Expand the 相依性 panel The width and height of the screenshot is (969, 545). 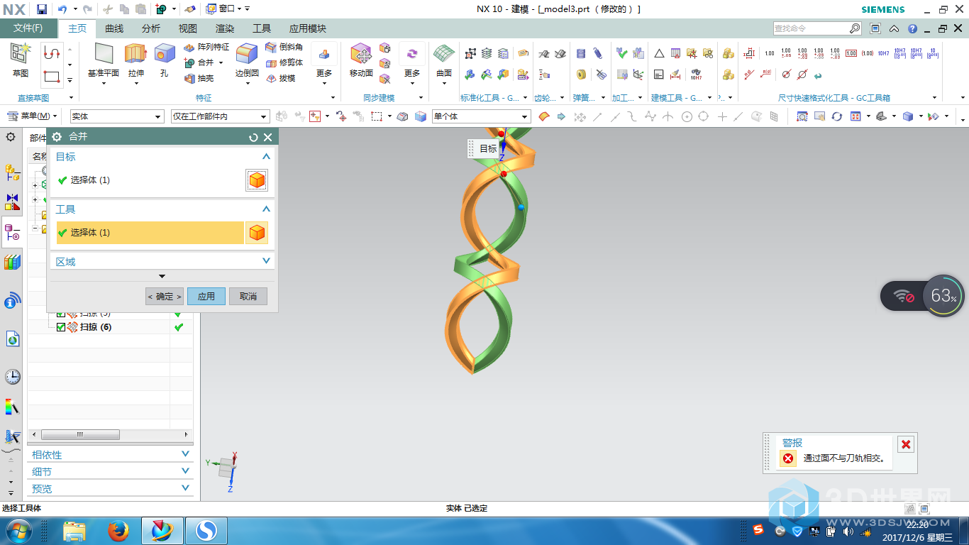[186, 454]
